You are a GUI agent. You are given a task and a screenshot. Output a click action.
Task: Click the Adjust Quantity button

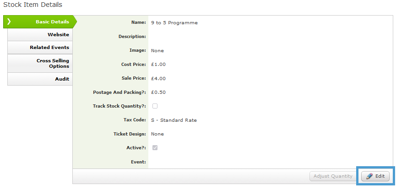coord(333,176)
